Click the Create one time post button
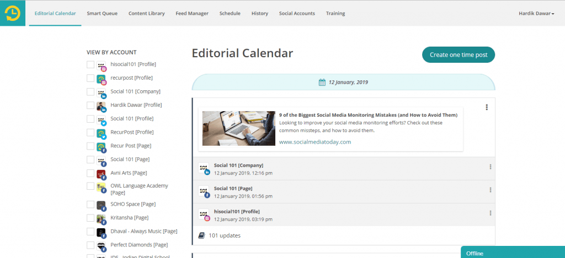Viewport: 565px width, 258px height. coord(459,54)
